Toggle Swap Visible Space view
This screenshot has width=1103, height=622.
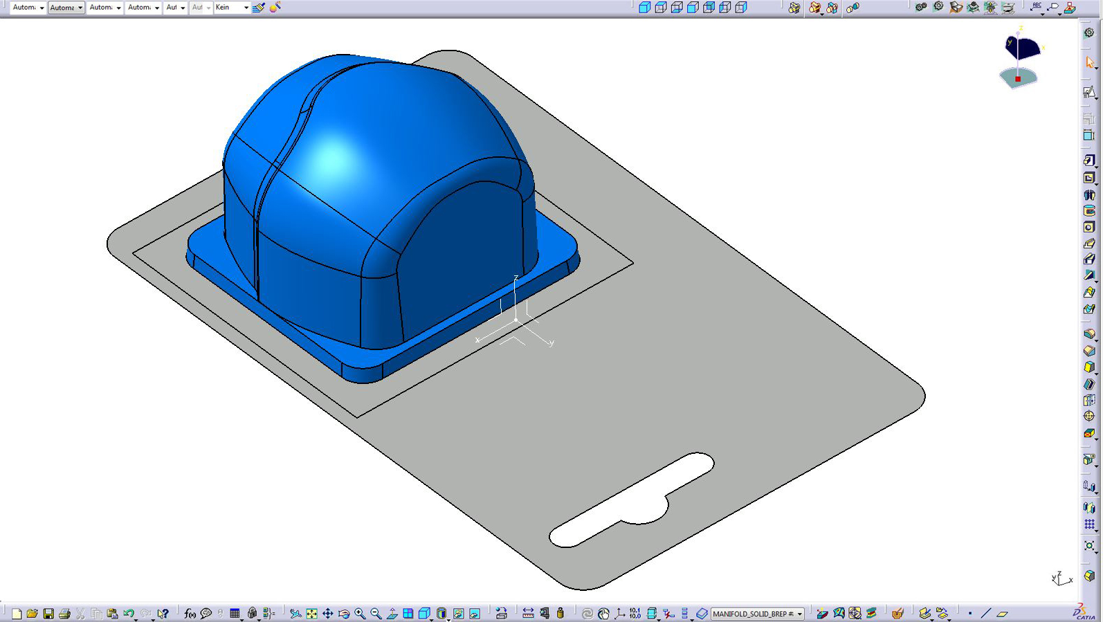[475, 614]
